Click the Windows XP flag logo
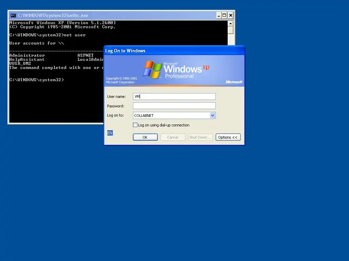The height and width of the screenshot is (261, 349). click(152, 69)
